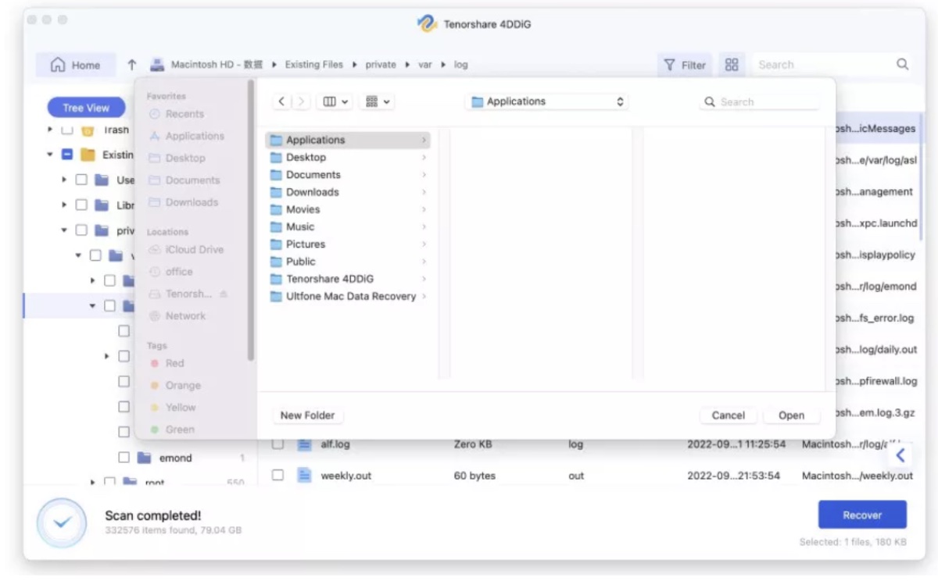Click the dialog sidebar scrollbar
Screen dimensions: 938x581
tap(251, 221)
